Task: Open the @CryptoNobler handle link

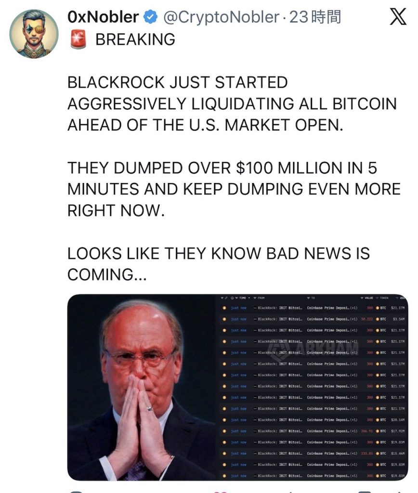Action: (221, 17)
